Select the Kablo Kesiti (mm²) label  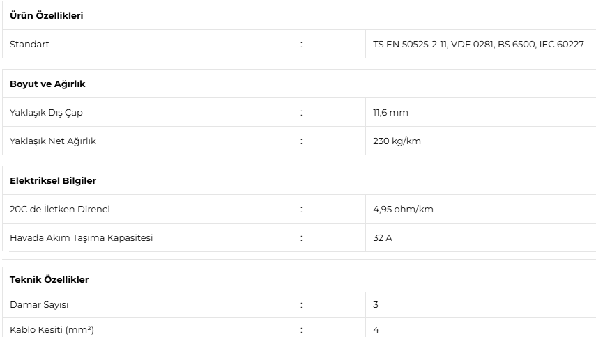click(52, 329)
